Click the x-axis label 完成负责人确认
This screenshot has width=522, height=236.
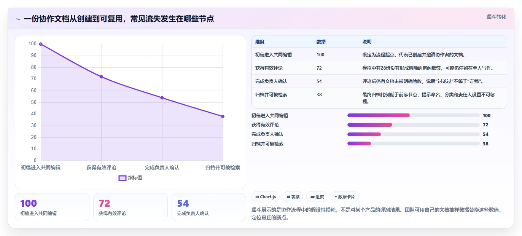[162, 167]
